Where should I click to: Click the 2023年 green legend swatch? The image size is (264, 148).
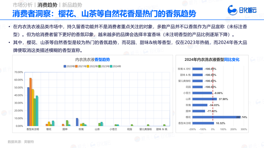(x=100, y=66)
